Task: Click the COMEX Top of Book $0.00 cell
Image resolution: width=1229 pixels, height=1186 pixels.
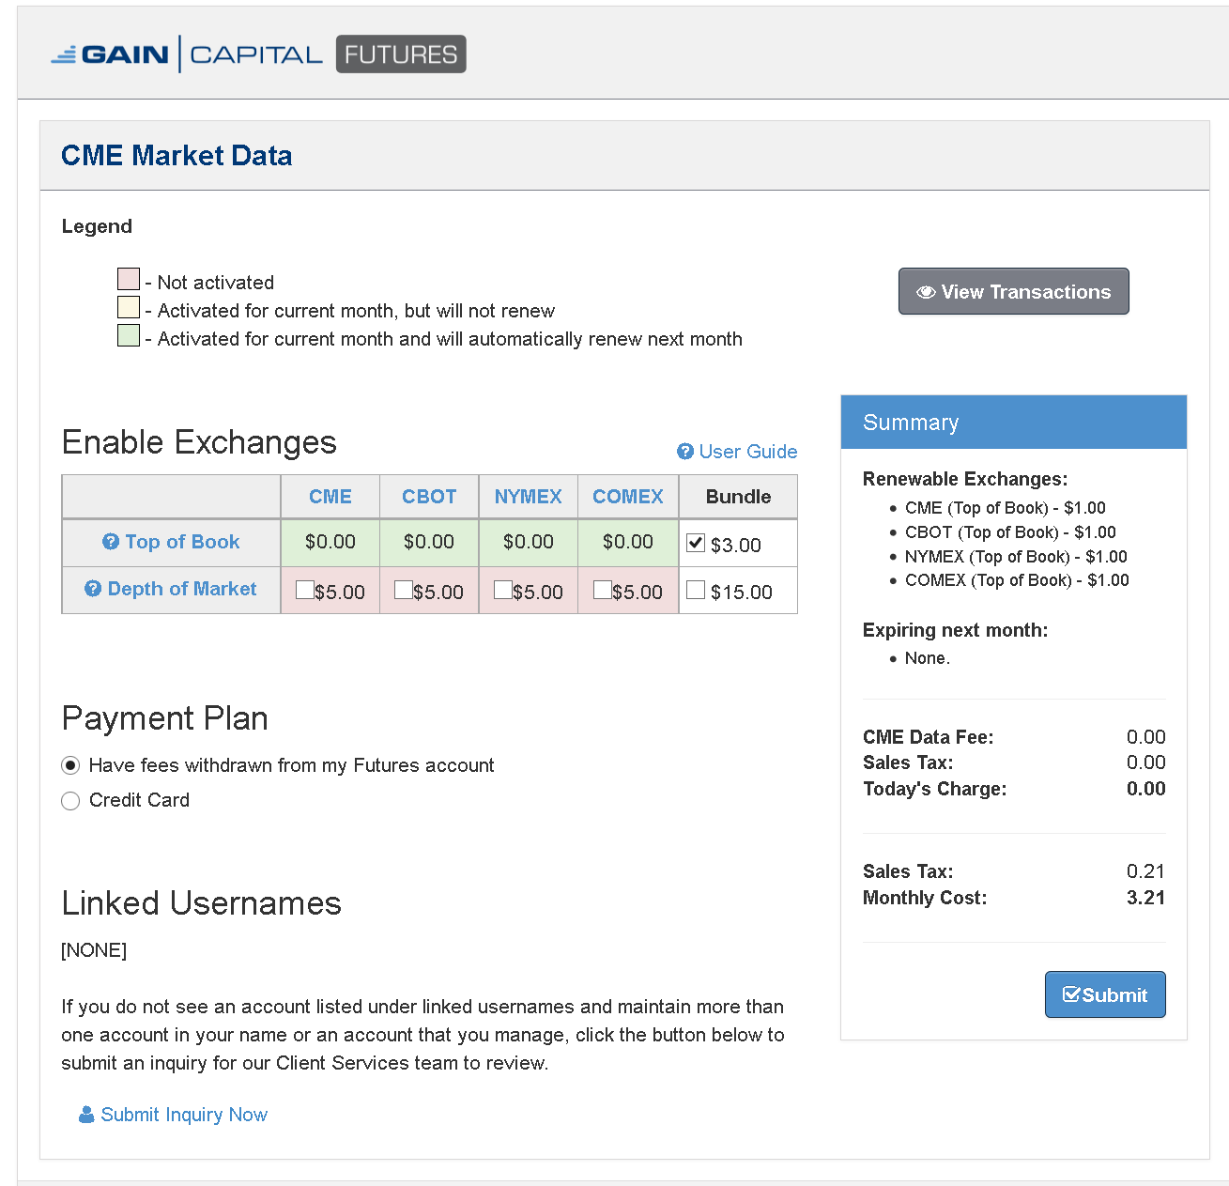Action: pyautogui.click(x=628, y=543)
